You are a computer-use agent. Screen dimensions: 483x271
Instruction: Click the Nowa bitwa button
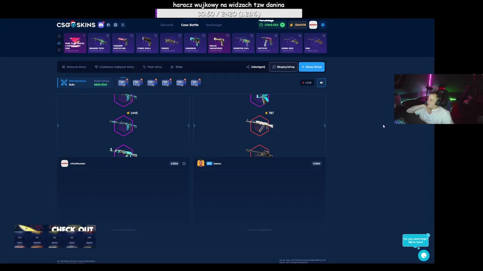312,67
